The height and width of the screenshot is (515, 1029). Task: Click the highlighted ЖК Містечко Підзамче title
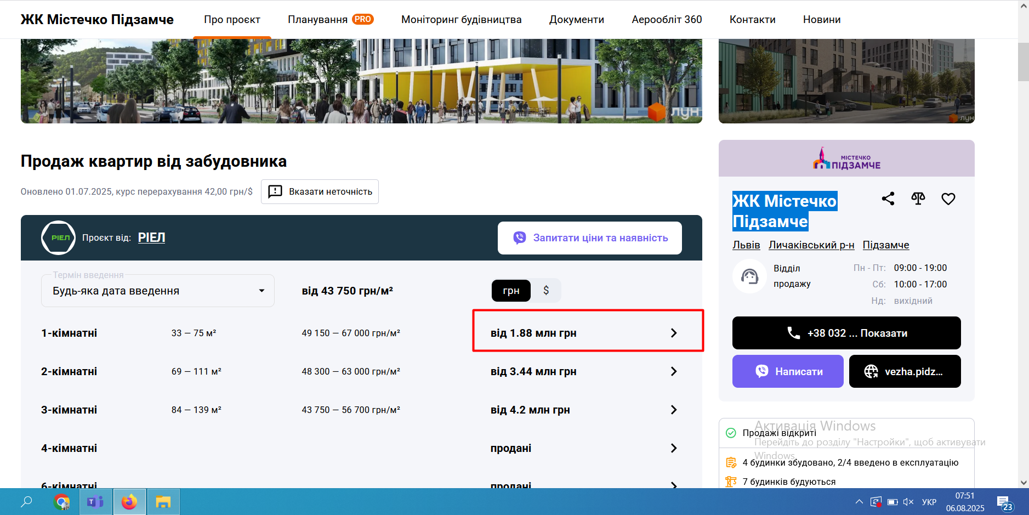[784, 211]
